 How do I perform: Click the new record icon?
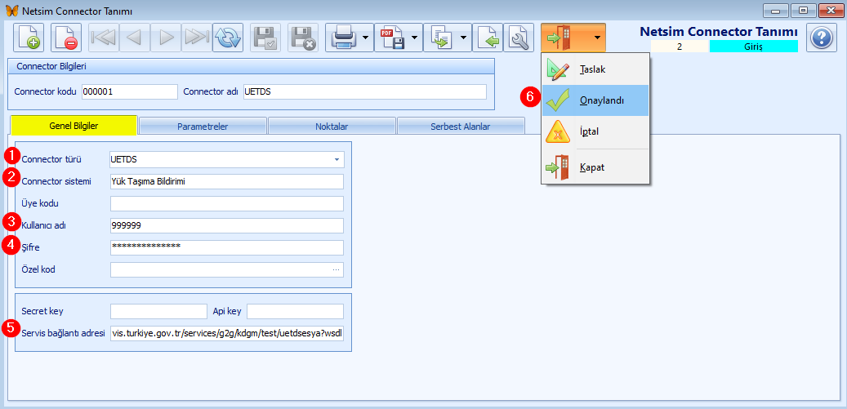(29, 38)
